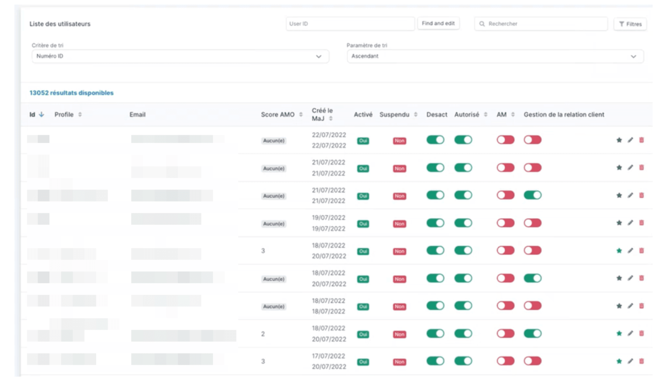This screenshot has height=387, width=663.
Task: Toggle Desact switch on the 22/07/2022 row
Action: click(x=435, y=140)
